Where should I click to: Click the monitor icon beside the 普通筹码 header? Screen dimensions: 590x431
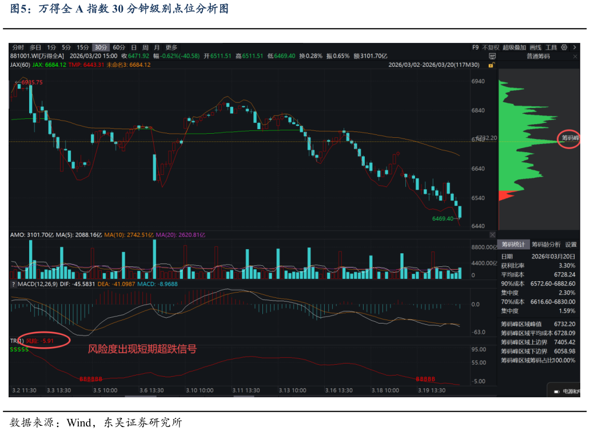[x=492, y=56]
